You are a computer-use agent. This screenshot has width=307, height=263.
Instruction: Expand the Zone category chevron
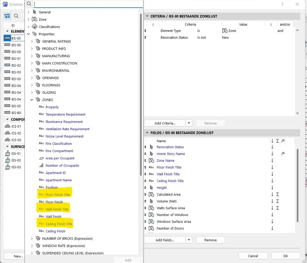pyautogui.click(x=28, y=19)
